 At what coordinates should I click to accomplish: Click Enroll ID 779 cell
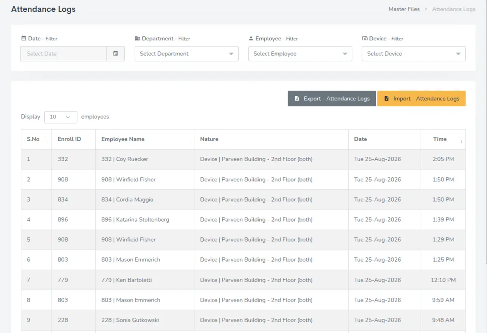coord(74,280)
